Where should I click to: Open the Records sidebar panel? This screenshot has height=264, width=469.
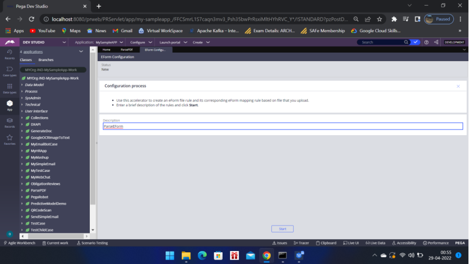point(10,123)
